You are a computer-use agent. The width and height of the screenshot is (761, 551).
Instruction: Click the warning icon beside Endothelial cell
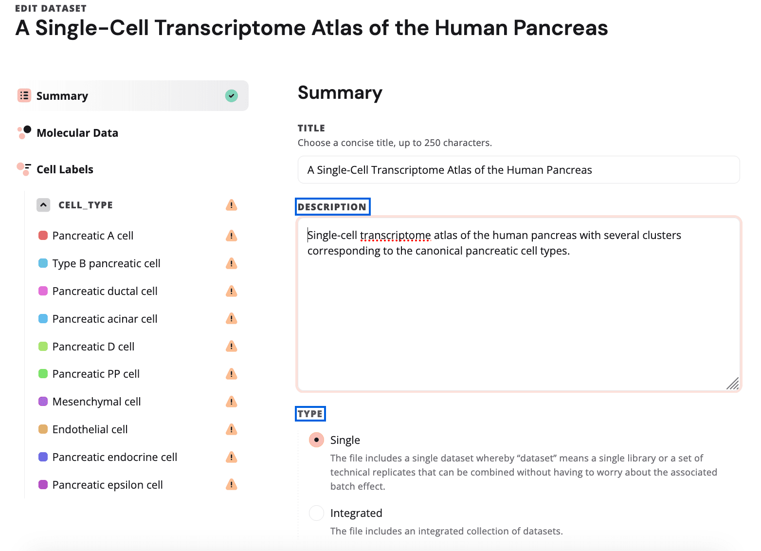tap(232, 429)
